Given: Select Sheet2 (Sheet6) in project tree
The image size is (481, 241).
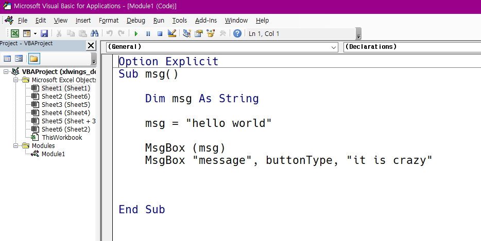Looking at the screenshot, I should 66,97.
